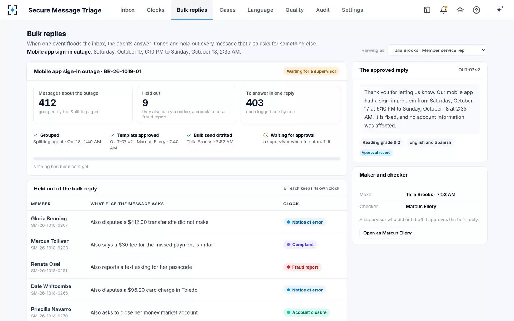This screenshot has height=321, width=514.
Task: Click the English and Spanish tag
Action: (430, 142)
